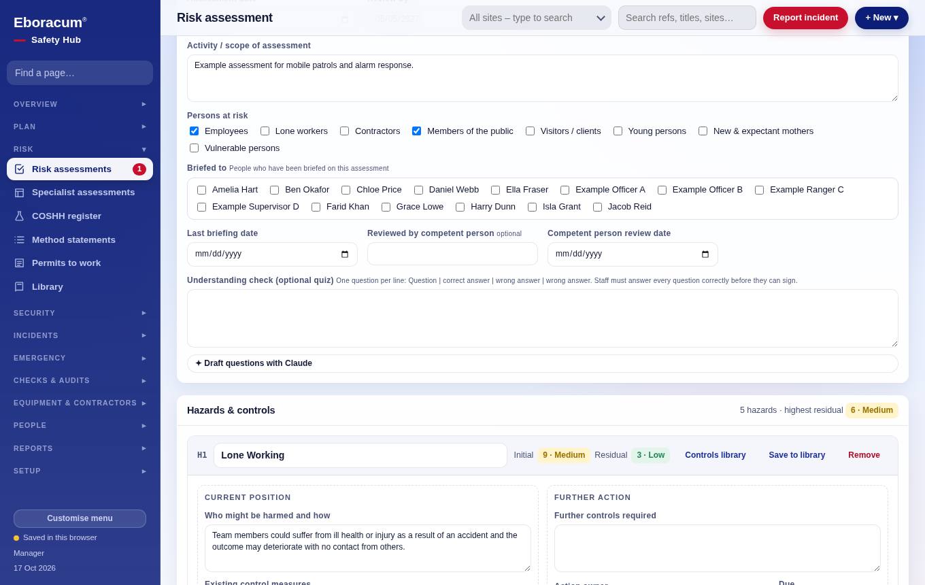Untick the Employees checkbox

point(194,131)
